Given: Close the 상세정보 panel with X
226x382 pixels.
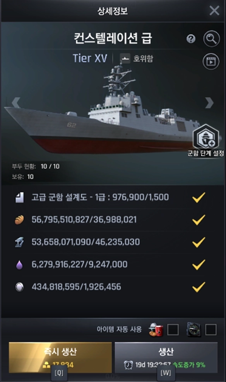Looking at the screenshot, I should [x=214, y=10].
